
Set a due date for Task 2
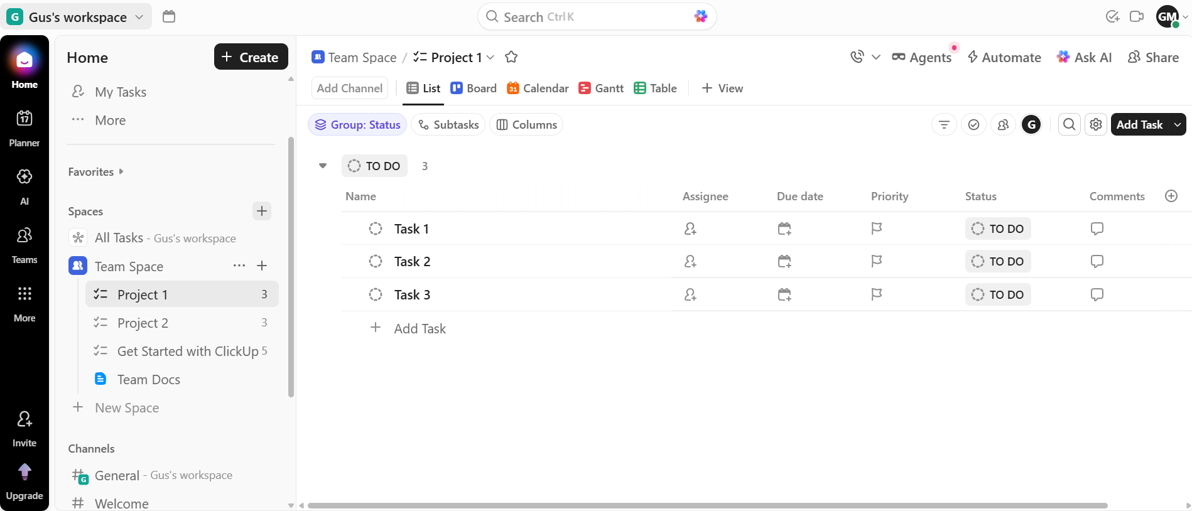pyautogui.click(x=784, y=262)
